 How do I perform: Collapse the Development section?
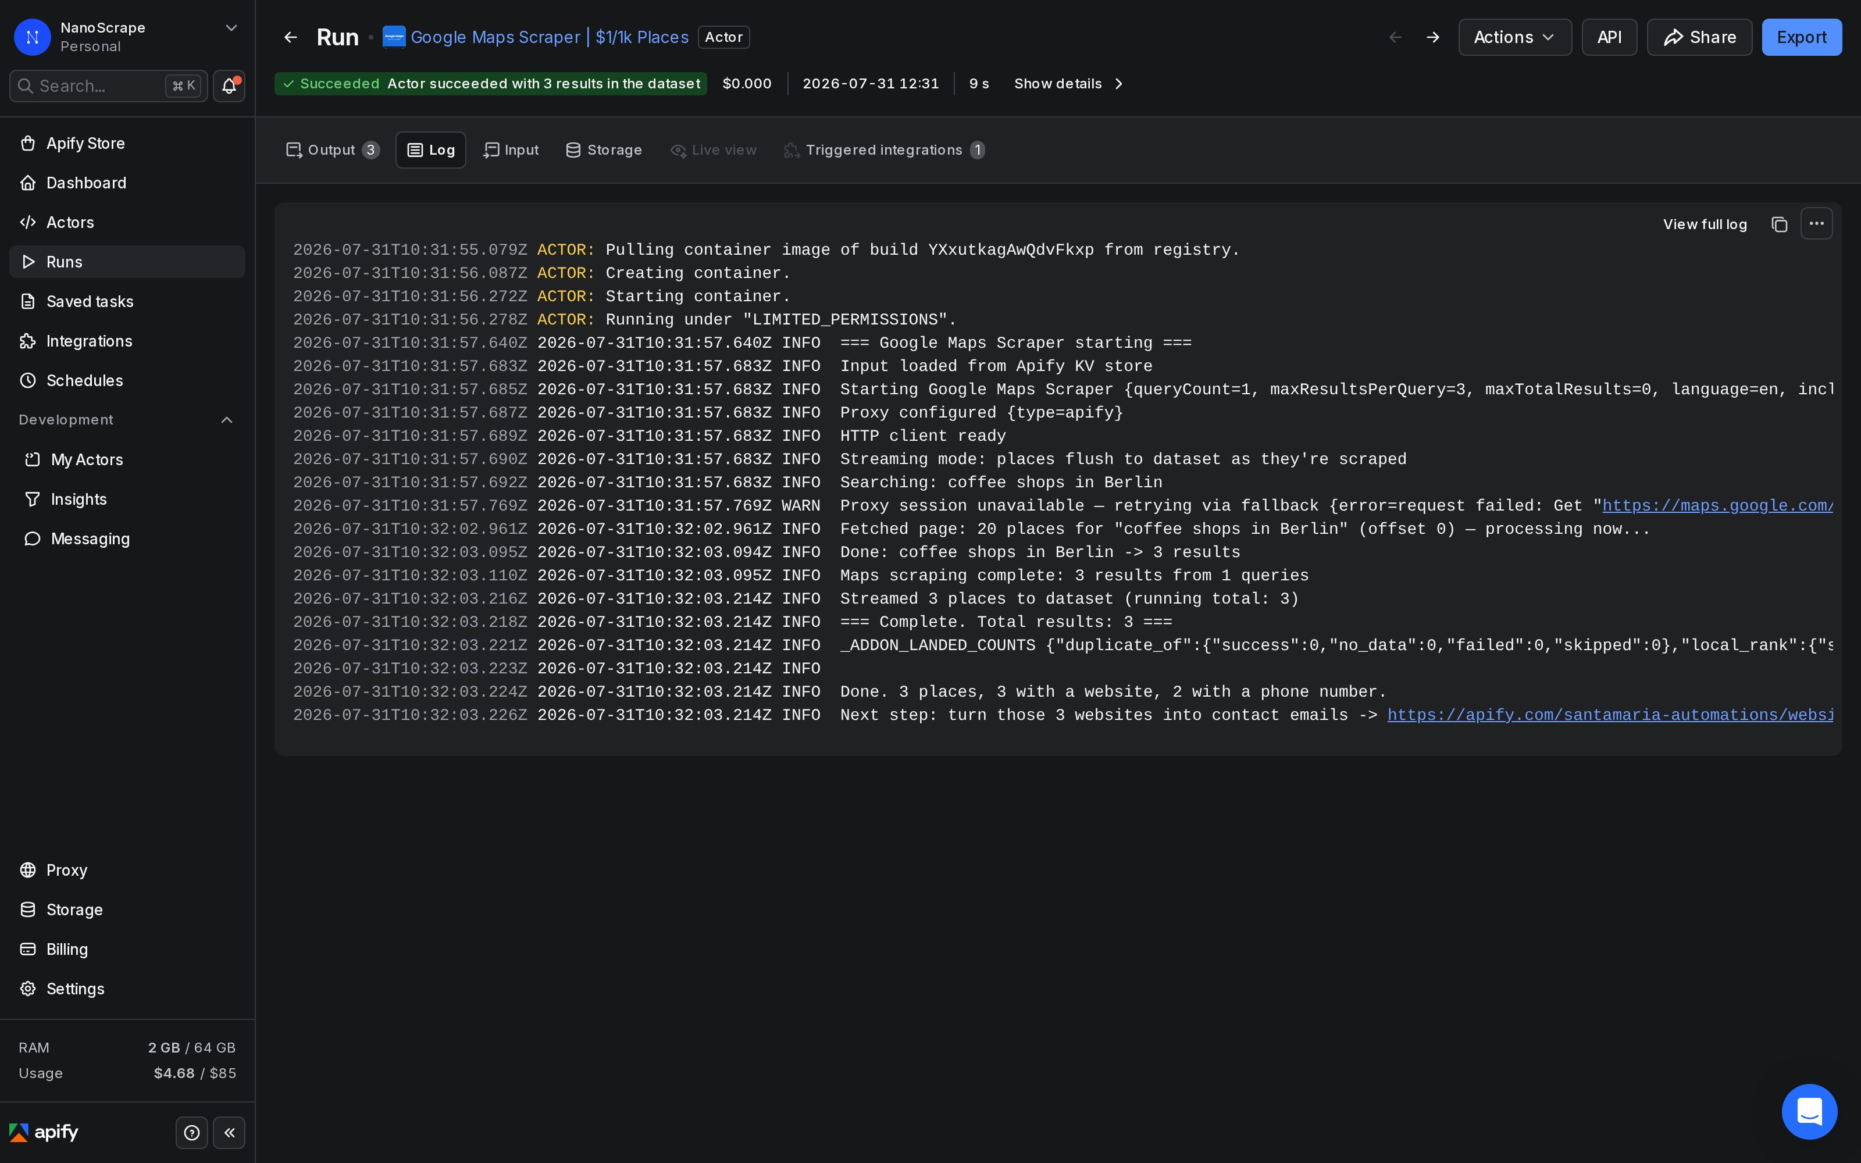click(227, 420)
